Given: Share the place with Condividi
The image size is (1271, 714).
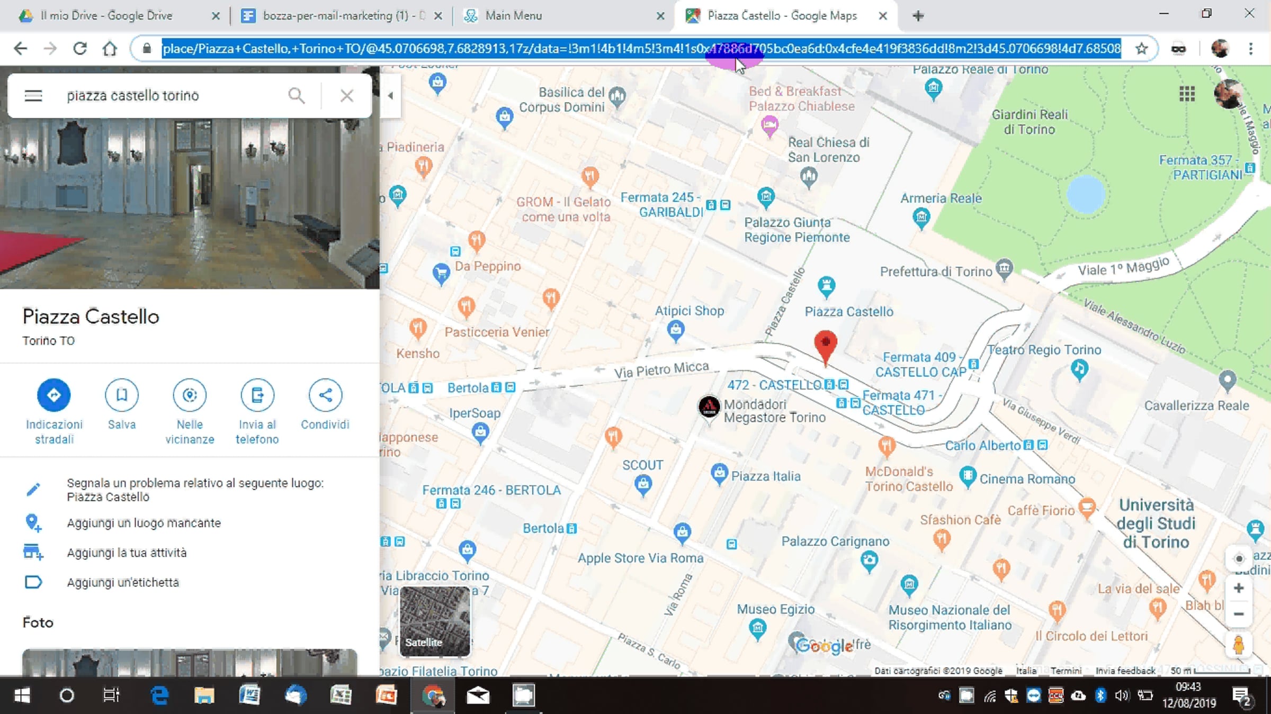Looking at the screenshot, I should (325, 405).
